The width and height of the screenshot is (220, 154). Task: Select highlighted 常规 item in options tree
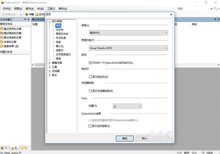click(x=58, y=26)
